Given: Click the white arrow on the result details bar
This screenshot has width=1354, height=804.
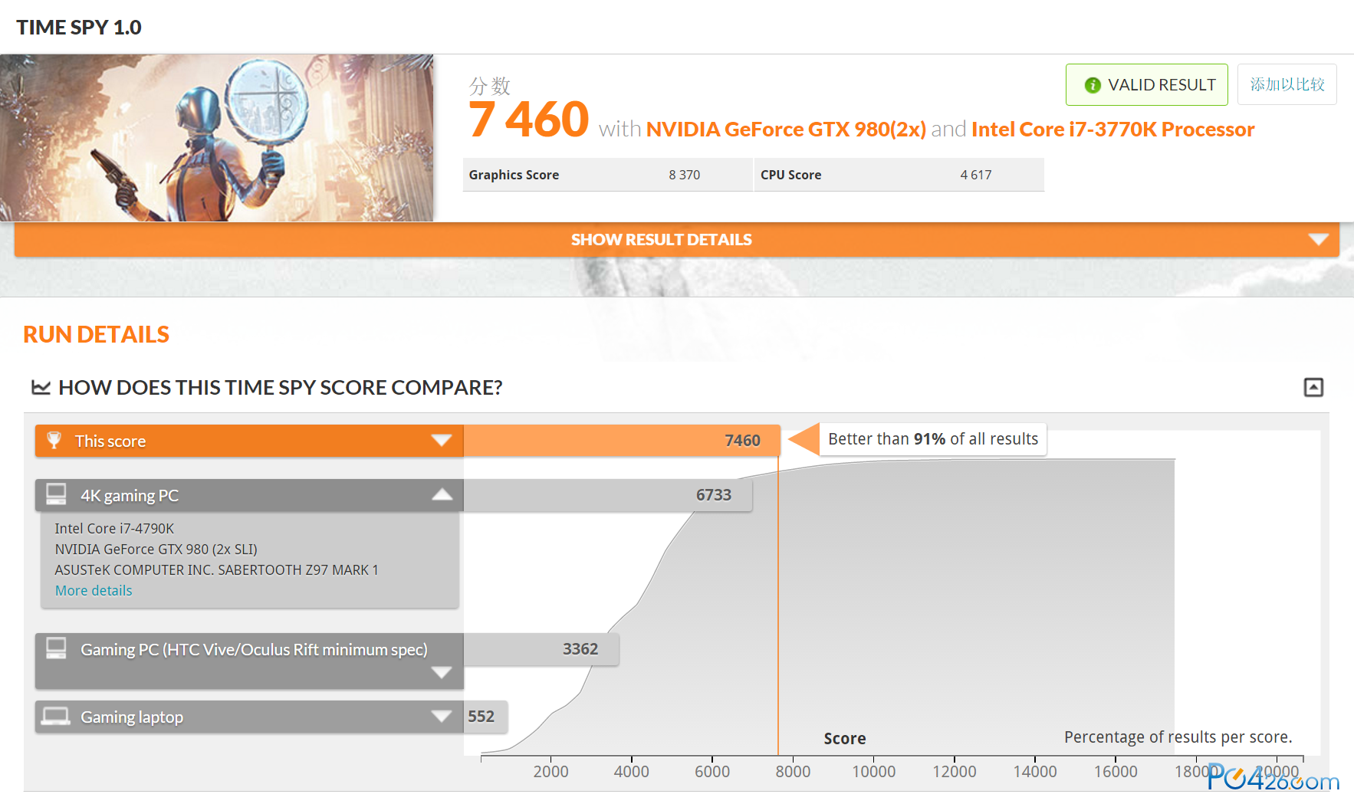Looking at the screenshot, I should pos(1318,240).
